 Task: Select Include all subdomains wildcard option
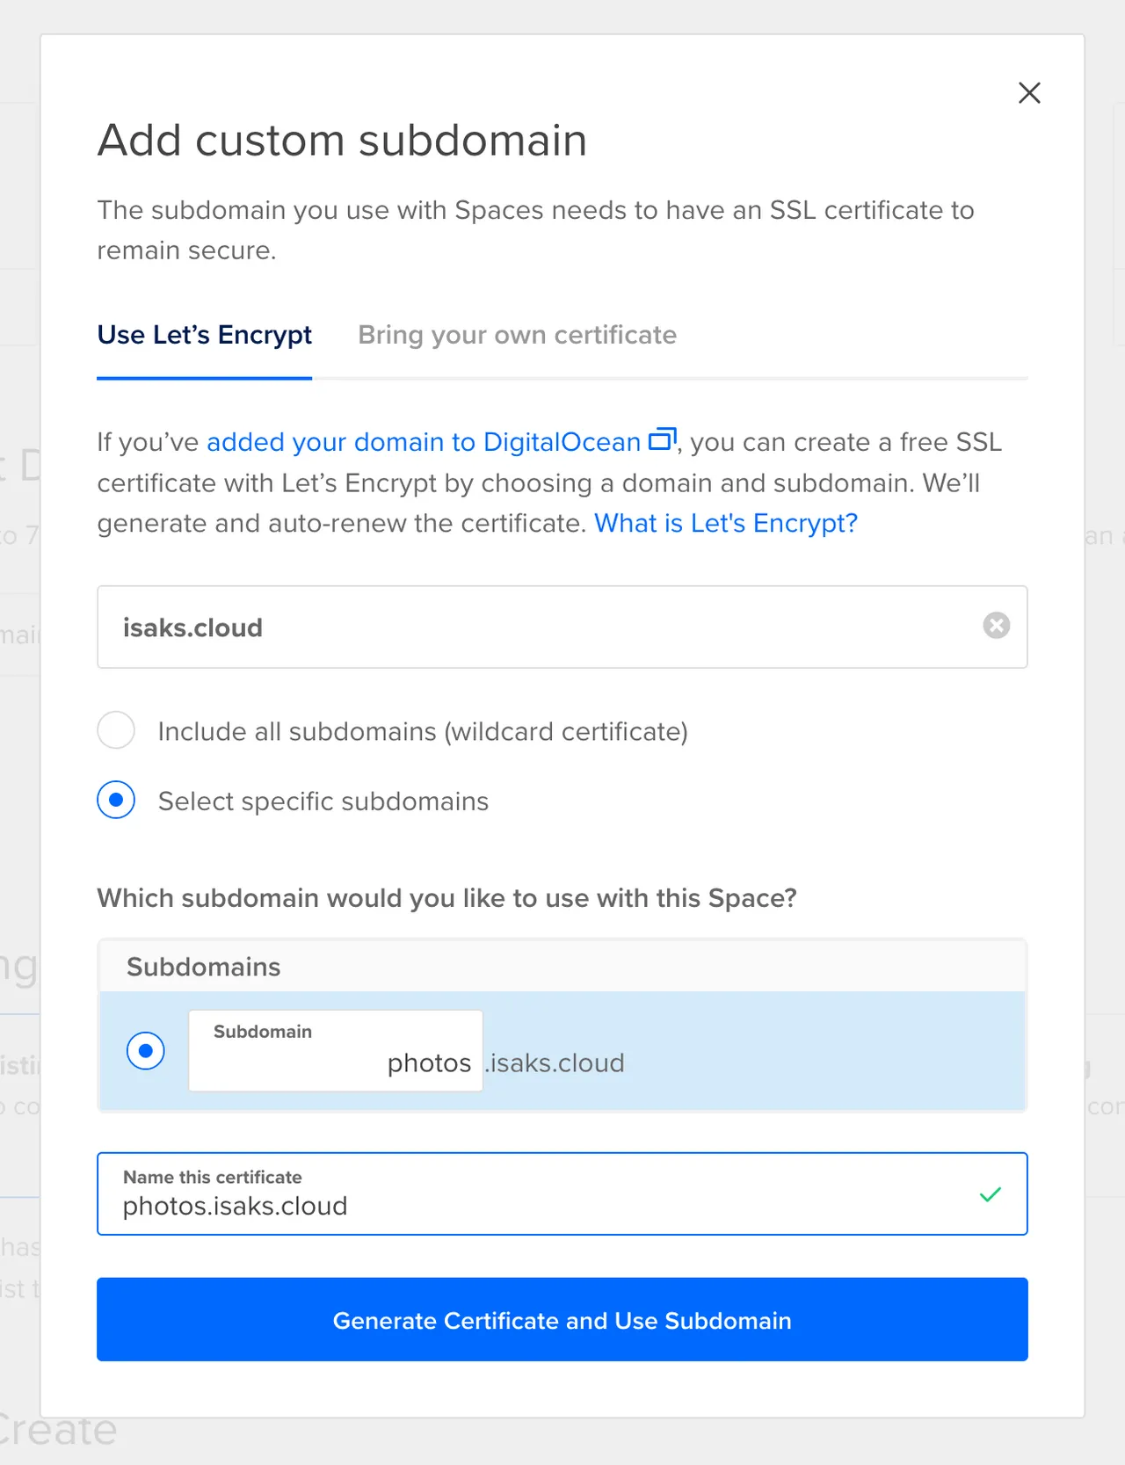click(116, 730)
